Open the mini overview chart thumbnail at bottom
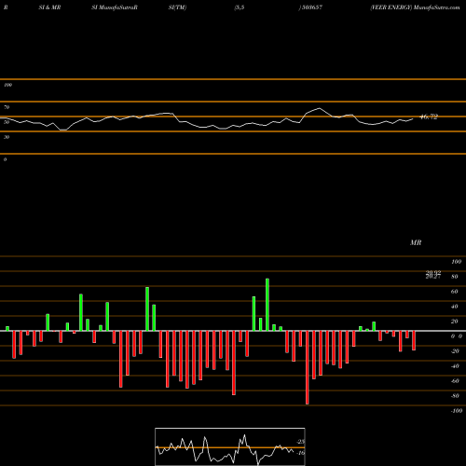466x466 pixels. [x=230, y=446]
